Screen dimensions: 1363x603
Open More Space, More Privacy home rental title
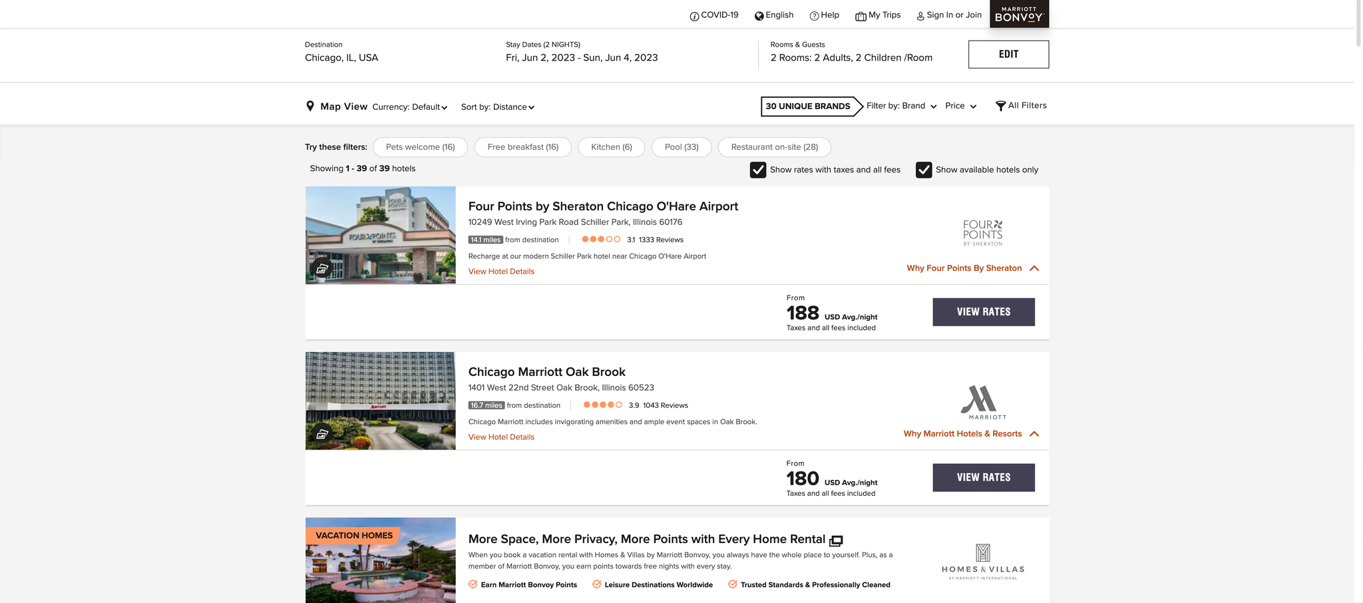click(646, 539)
